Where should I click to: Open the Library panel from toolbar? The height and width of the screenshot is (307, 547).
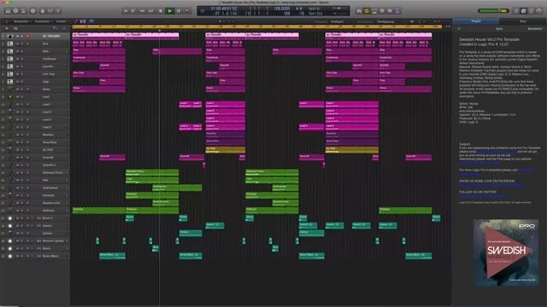click(8, 11)
